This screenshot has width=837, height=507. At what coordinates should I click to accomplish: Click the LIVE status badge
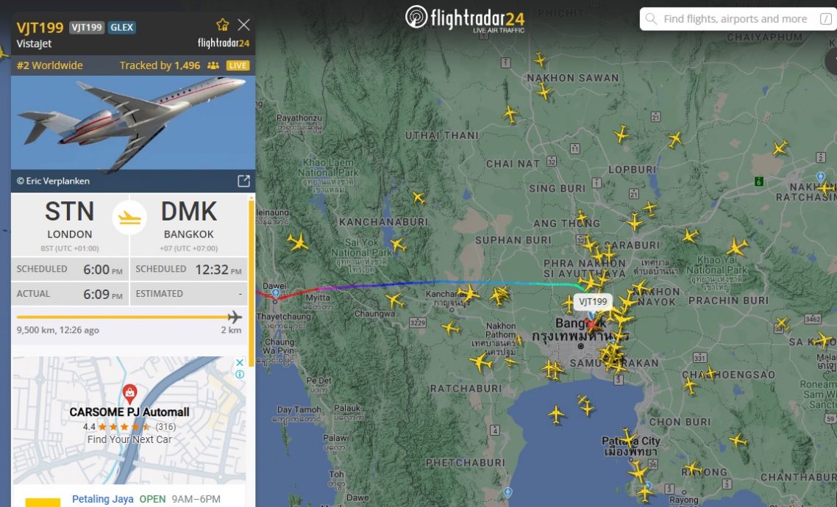[x=238, y=65]
